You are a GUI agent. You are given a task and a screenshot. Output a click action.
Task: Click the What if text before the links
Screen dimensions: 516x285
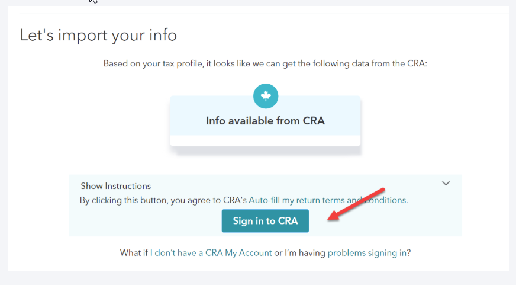click(x=134, y=253)
